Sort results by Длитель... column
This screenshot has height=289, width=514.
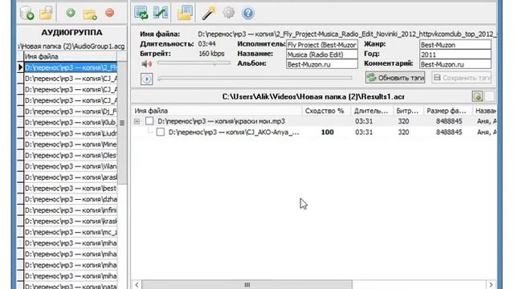click(x=371, y=111)
